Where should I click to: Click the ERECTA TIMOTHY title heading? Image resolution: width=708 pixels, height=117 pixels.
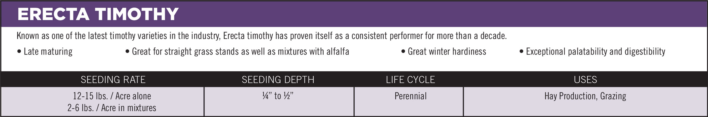coord(98,14)
